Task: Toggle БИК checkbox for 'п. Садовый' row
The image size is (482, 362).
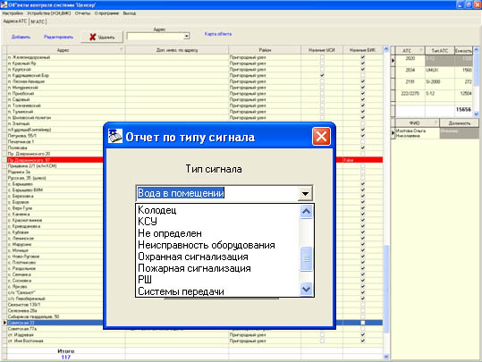Action: [x=363, y=99]
